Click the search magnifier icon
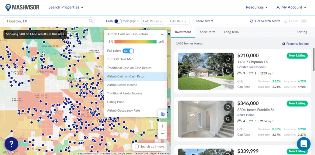The image size is (315, 155). coord(91,21)
